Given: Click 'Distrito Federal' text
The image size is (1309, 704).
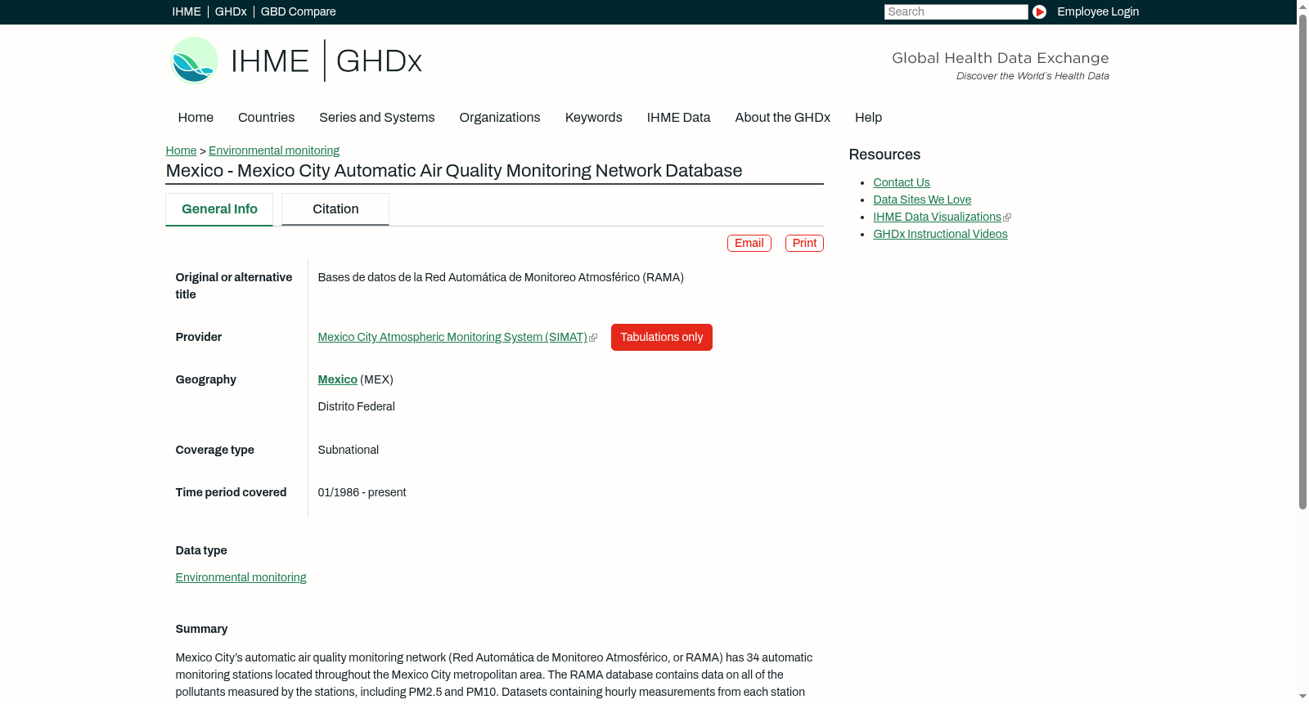Looking at the screenshot, I should pyautogui.click(x=356, y=406).
